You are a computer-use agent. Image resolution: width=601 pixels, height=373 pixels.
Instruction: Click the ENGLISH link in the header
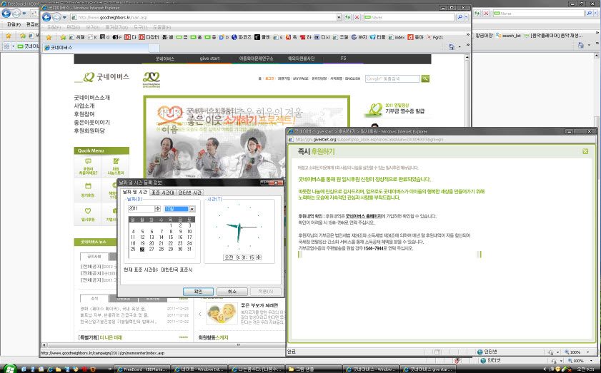click(x=352, y=78)
